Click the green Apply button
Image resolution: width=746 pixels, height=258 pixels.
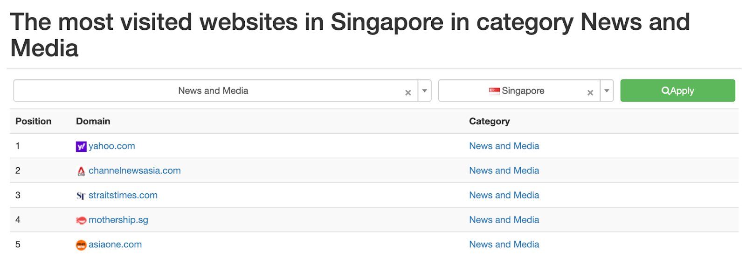coord(677,90)
